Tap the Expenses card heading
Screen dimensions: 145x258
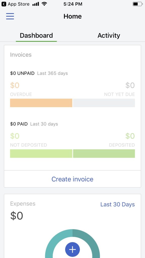(x=23, y=204)
